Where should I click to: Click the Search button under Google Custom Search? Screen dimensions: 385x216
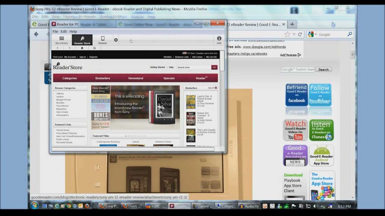pos(323,70)
